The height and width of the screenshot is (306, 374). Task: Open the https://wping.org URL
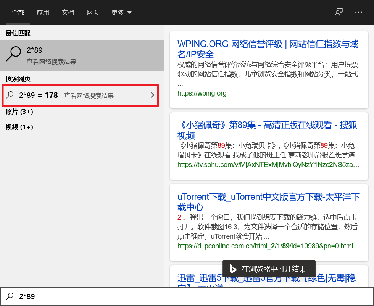pos(202,93)
